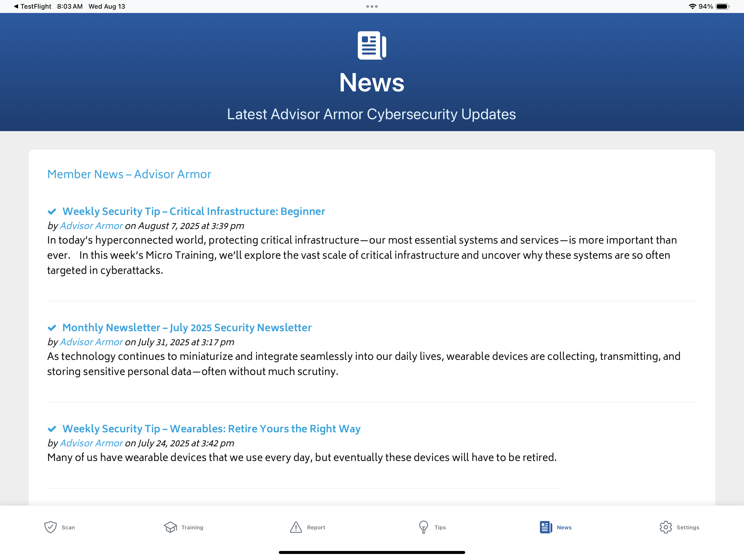The width and height of the screenshot is (744, 558).
Task: Tap the three-dot multitasking indicator
Action: [372, 6]
